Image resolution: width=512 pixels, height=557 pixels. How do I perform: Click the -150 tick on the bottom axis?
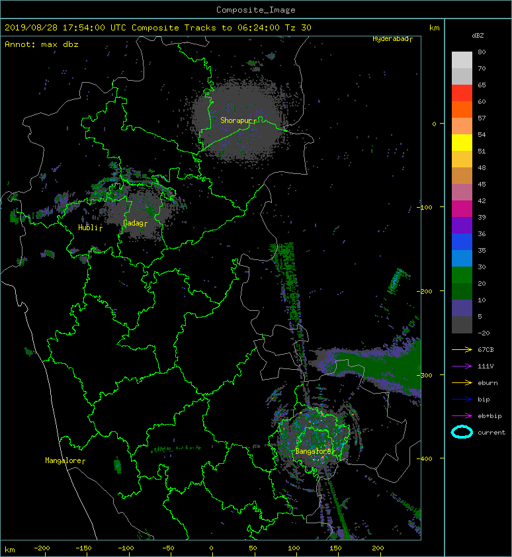pyautogui.click(x=83, y=548)
